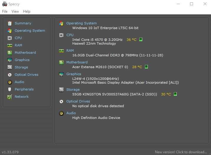The height and width of the screenshot is (155, 211).
Task: Select Summary in the sidebar
Action: pos(23,23)
